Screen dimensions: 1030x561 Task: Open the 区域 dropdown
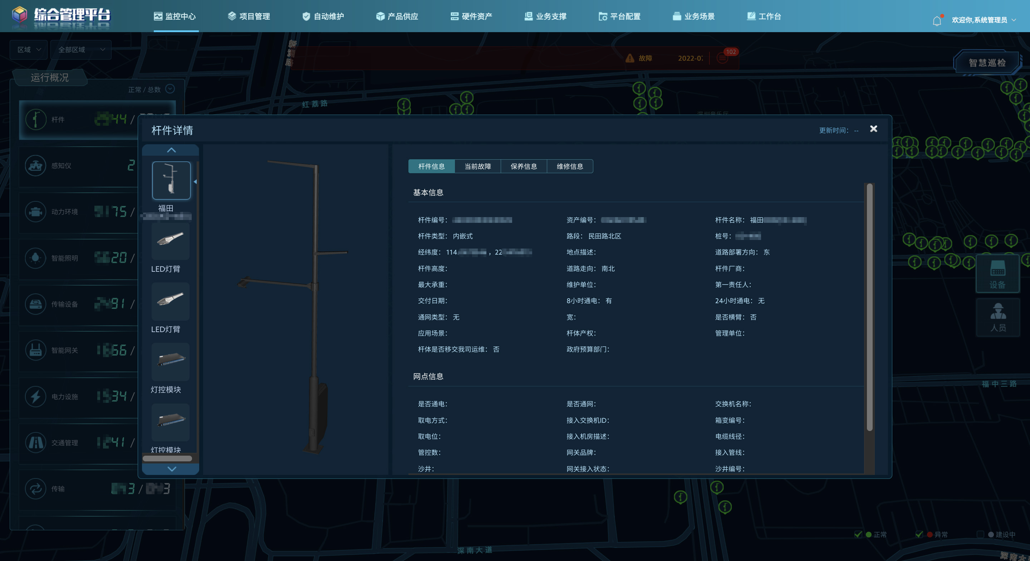click(29, 50)
